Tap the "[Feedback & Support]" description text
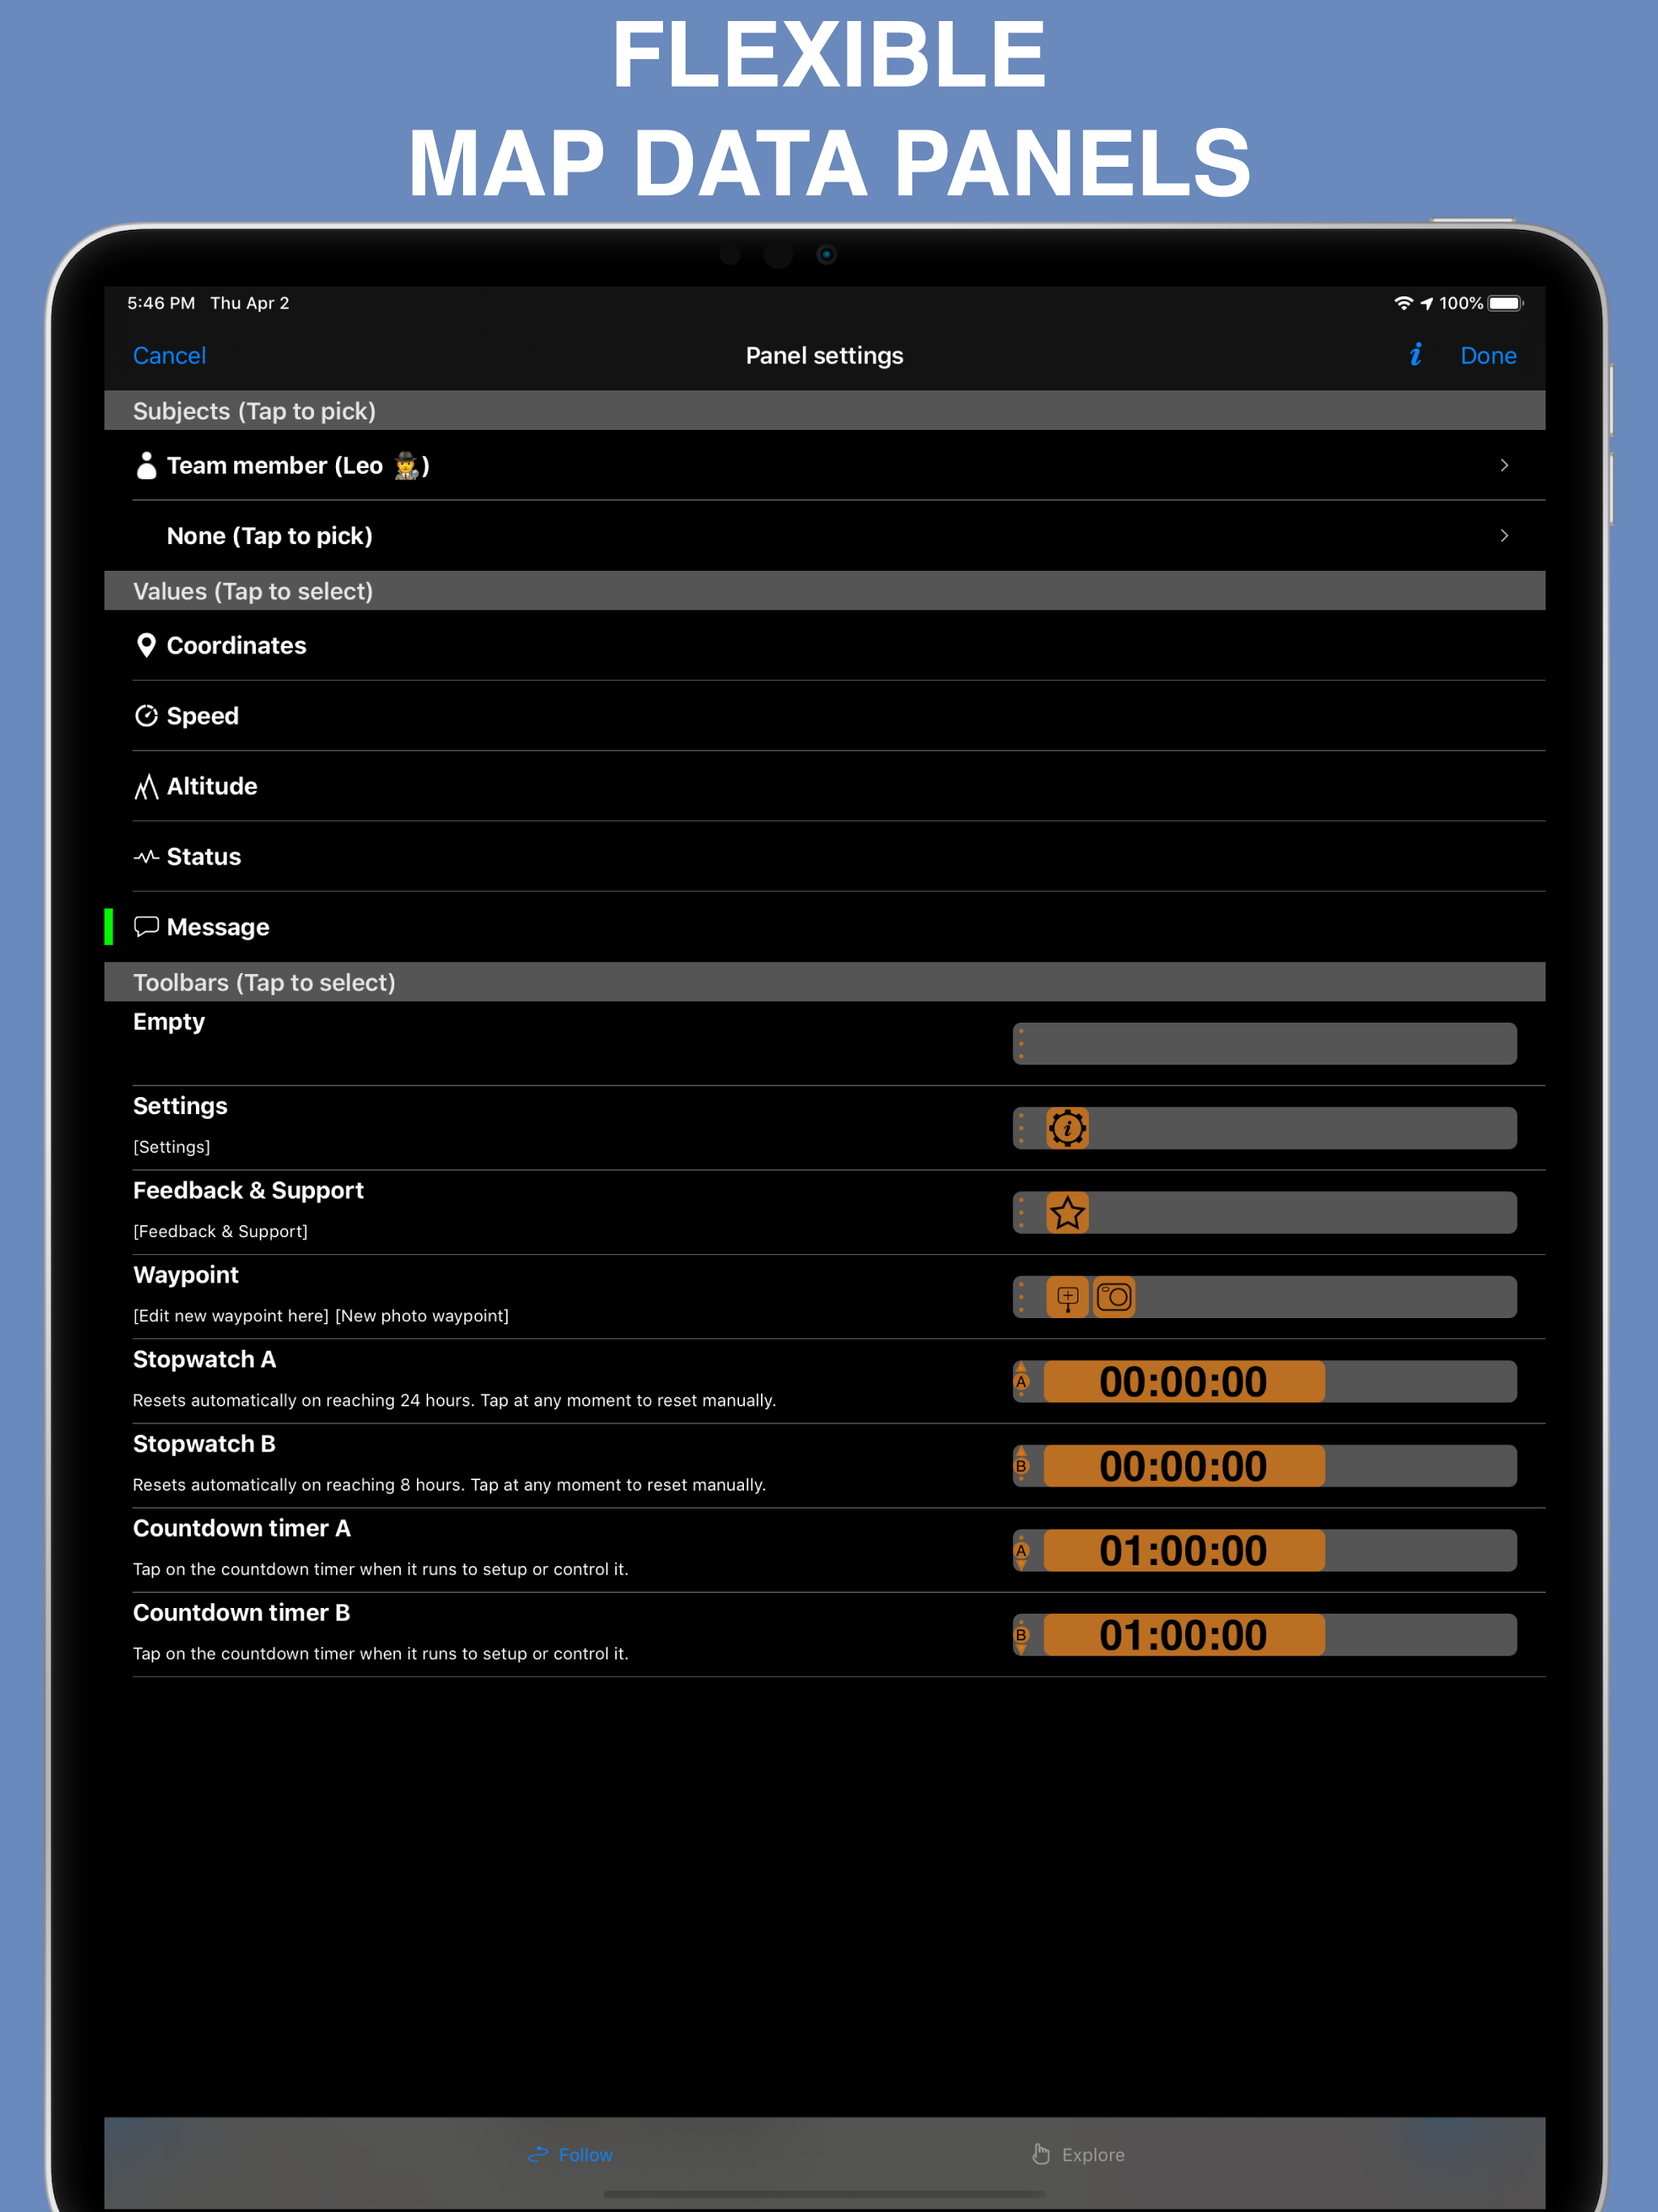1658x2212 pixels. [220, 1232]
